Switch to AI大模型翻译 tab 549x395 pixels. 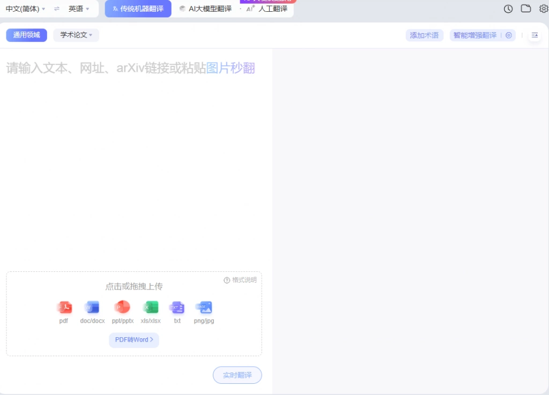coord(205,9)
